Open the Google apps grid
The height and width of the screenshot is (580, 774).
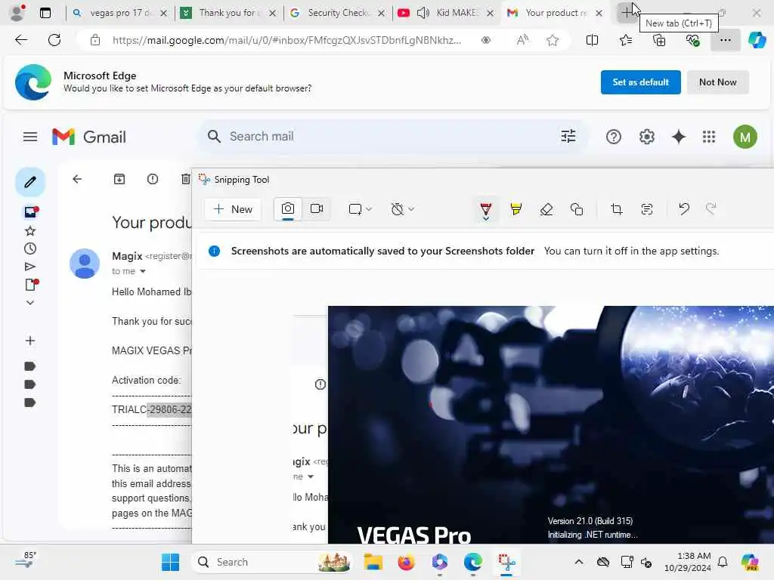pyautogui.click(x=709, y=137)
